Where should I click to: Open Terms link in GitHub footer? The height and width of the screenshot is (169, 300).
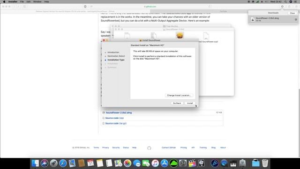[96, 147]
